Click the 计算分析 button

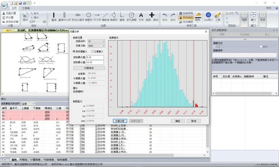(x=121, y=120)
